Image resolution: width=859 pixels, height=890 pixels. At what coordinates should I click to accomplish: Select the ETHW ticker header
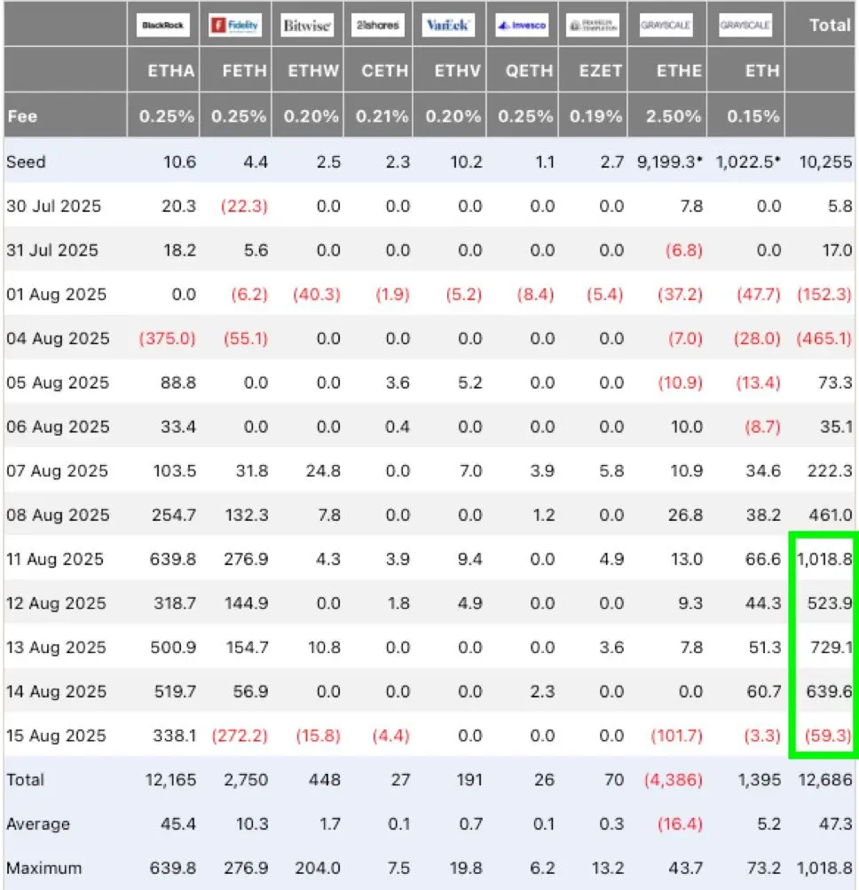[313, 70]
